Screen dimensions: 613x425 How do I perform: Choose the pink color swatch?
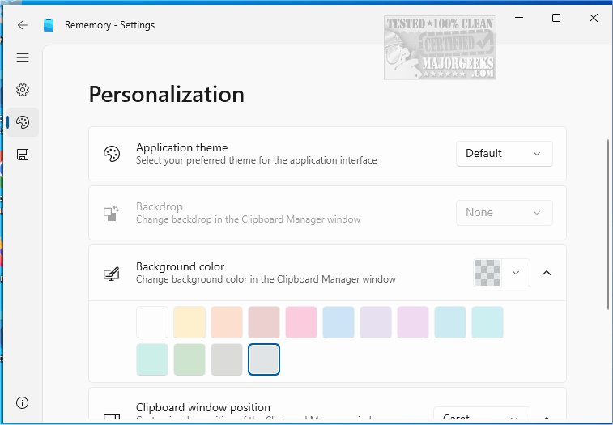coord(301,322)
